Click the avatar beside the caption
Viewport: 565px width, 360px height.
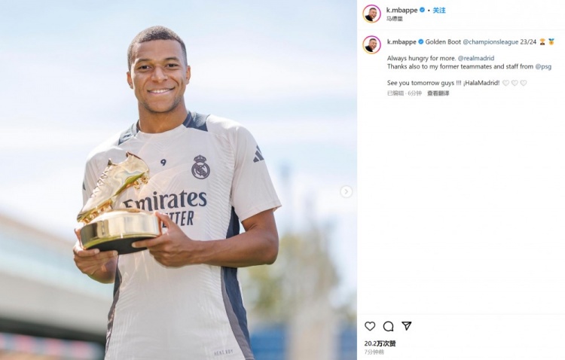click(x=371, y=44)
